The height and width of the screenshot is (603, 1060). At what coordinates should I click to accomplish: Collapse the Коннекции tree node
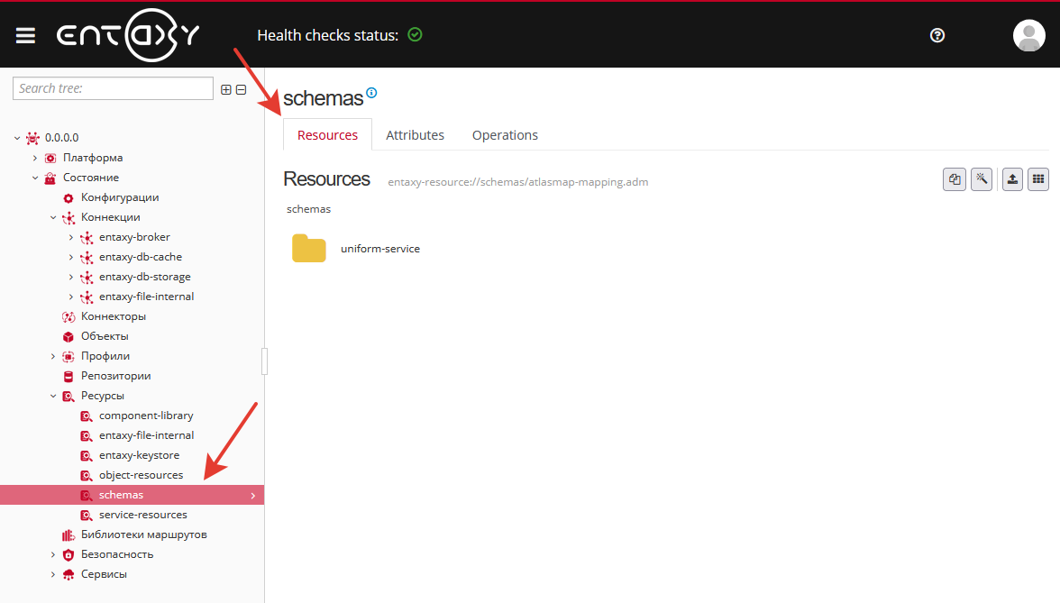tap(53, 217)
